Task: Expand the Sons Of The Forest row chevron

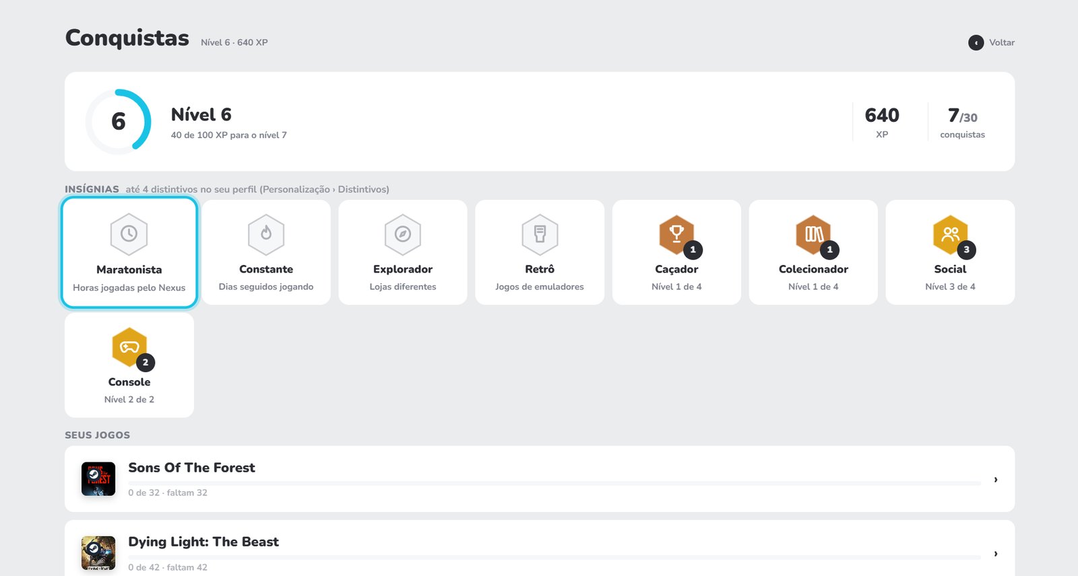Action: pyautogui.click(x=996, y=480)
